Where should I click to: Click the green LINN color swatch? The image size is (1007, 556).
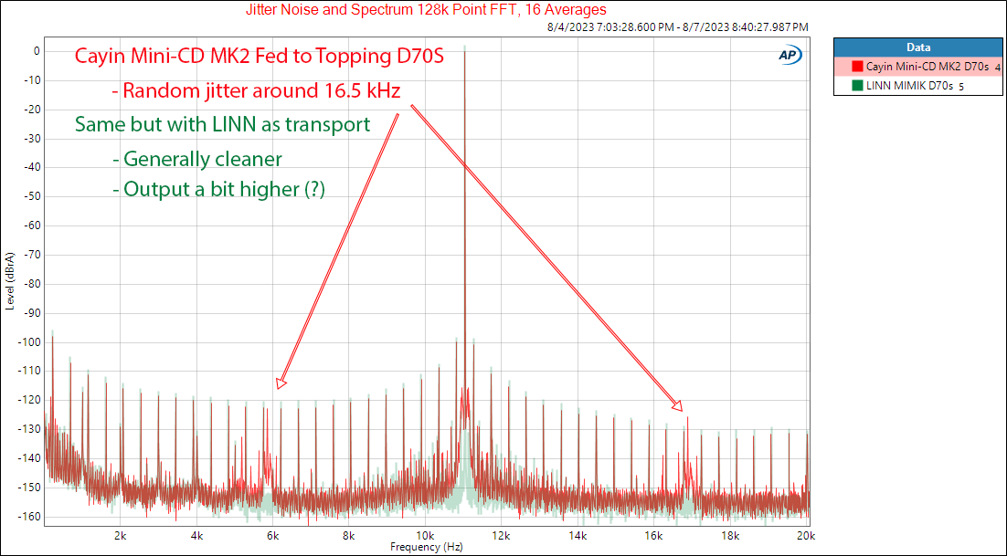[857, 86]
